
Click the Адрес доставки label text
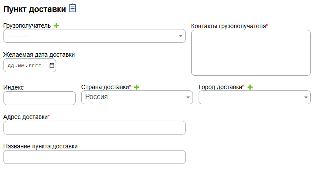click(x=26, y=117)
